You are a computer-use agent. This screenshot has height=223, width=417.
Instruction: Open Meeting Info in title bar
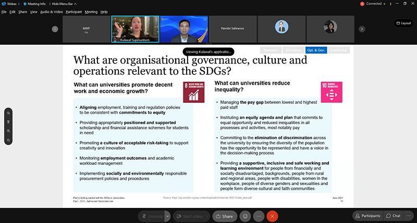point(35,4)
